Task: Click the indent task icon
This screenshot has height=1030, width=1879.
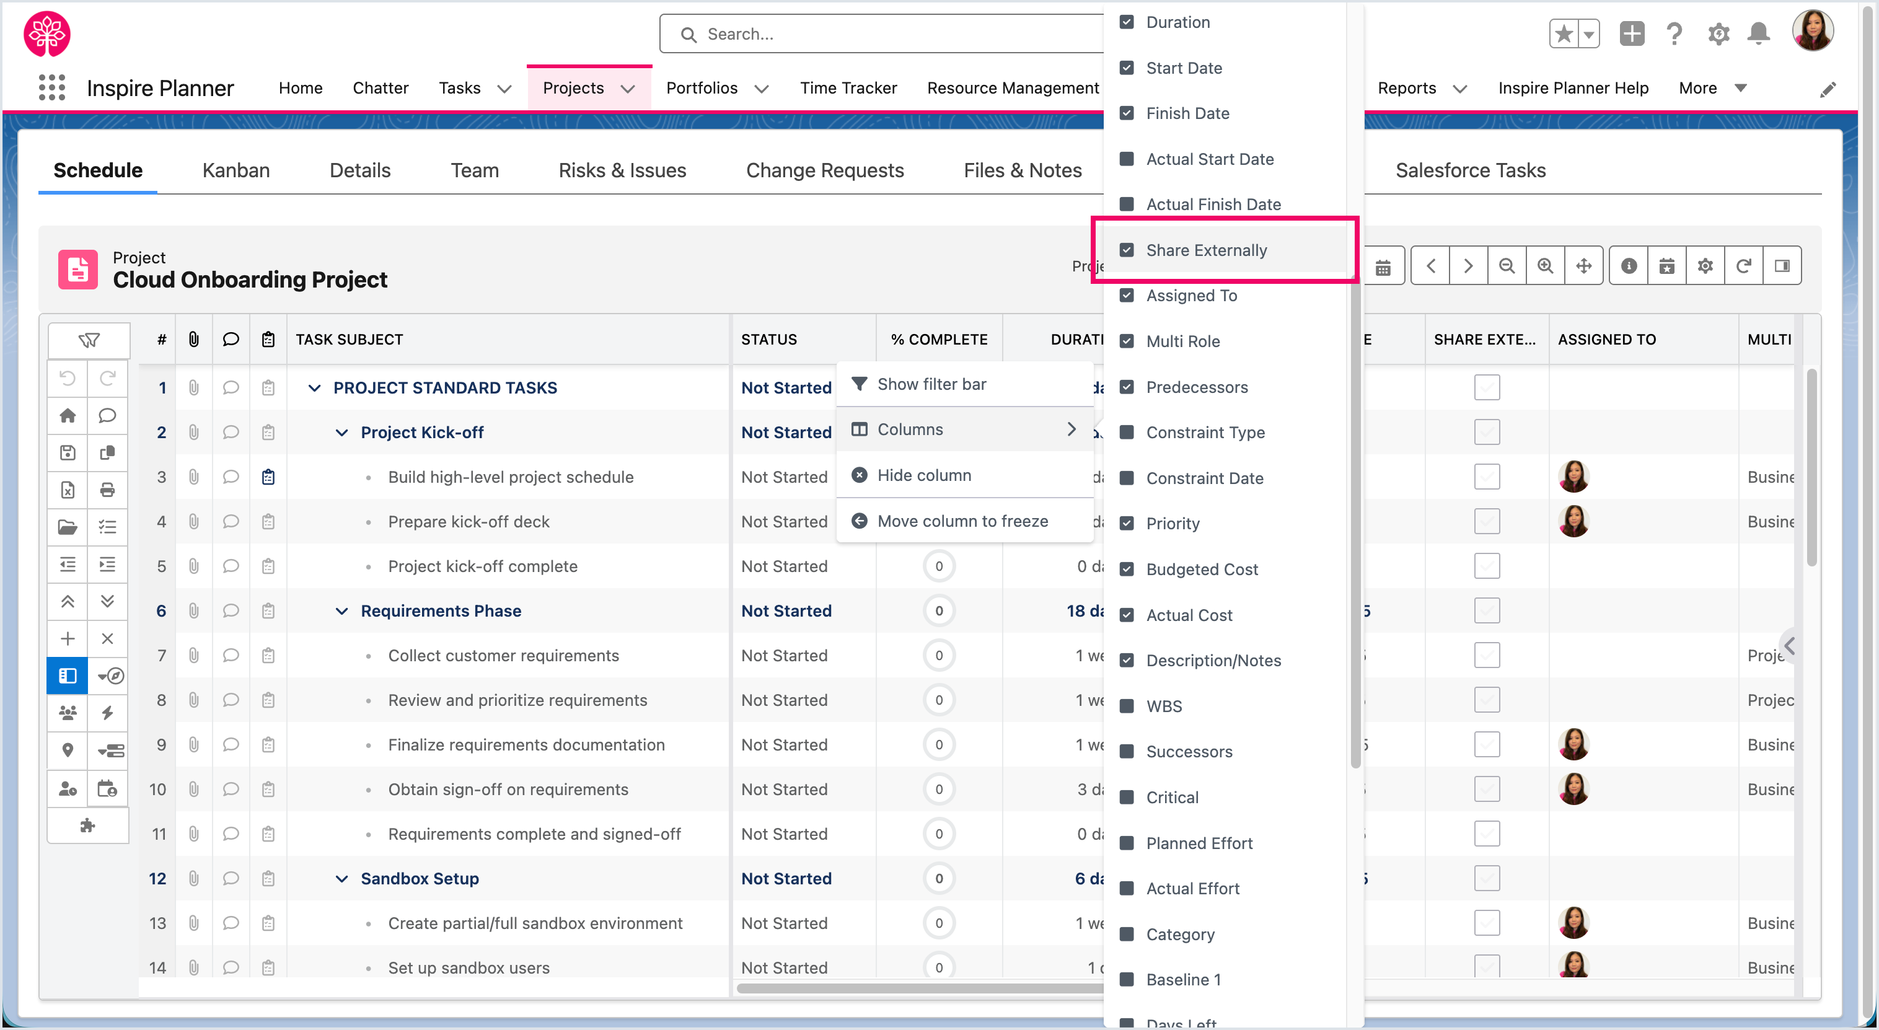Action: coord(107,564)
